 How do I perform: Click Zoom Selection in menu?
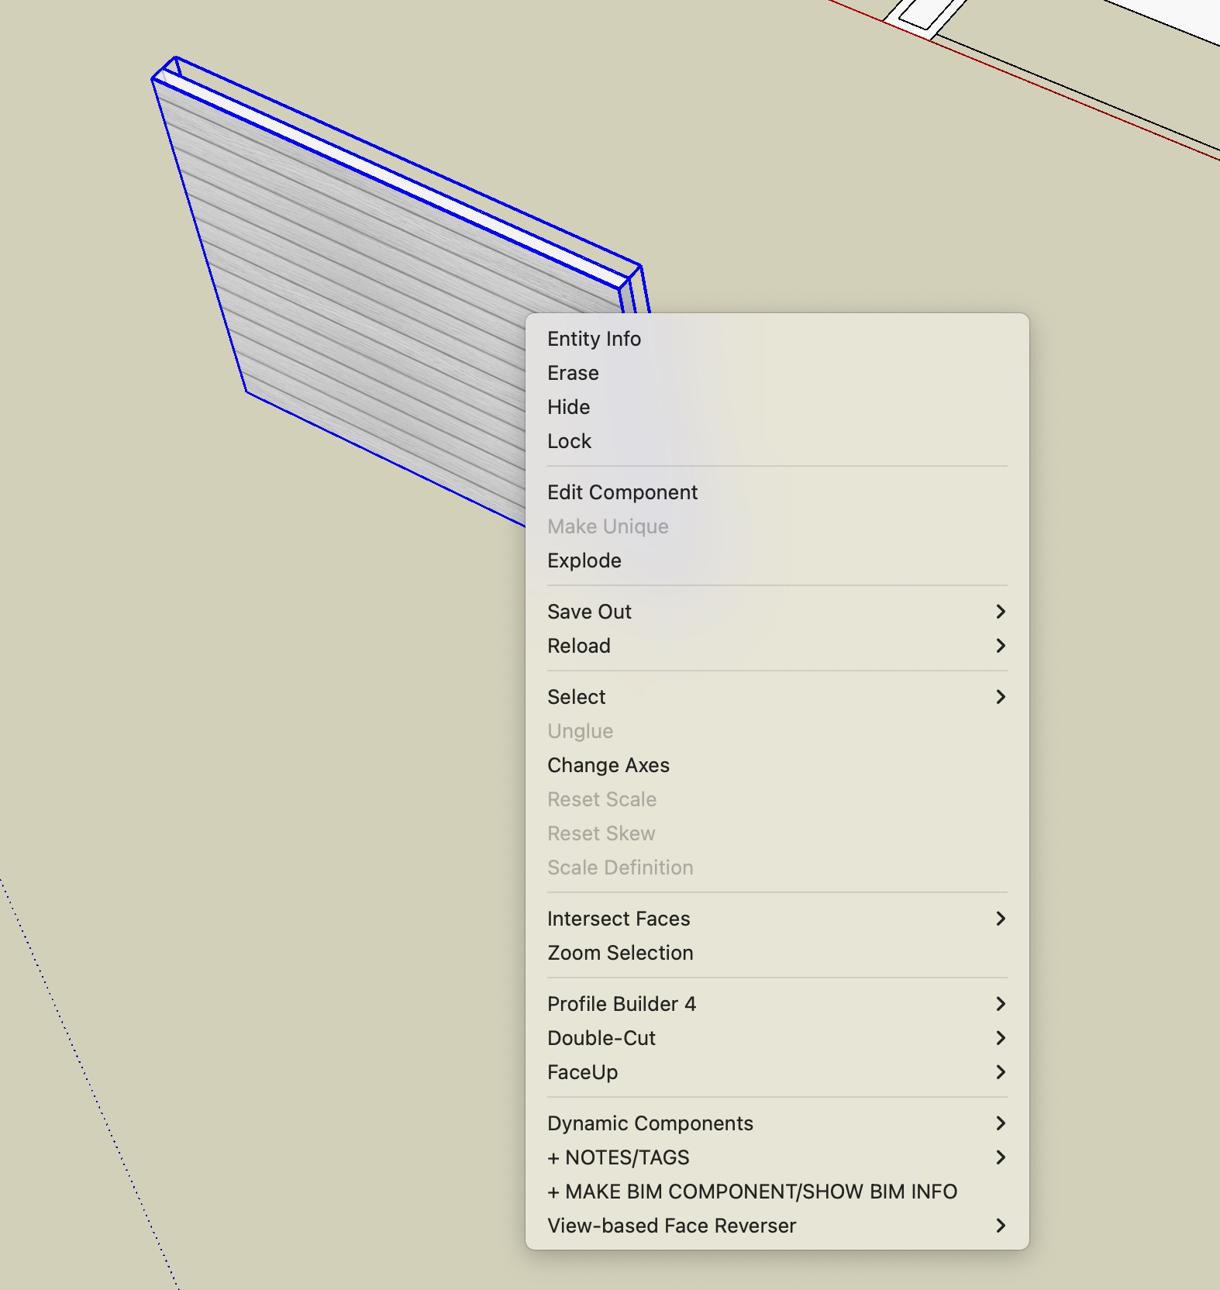pyautogui.click(x=620, y=953)
